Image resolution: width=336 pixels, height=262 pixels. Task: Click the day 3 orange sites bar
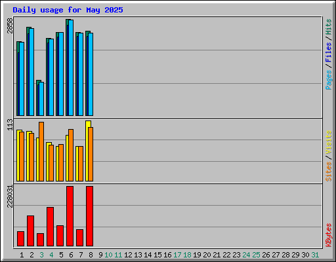[41, 151]
